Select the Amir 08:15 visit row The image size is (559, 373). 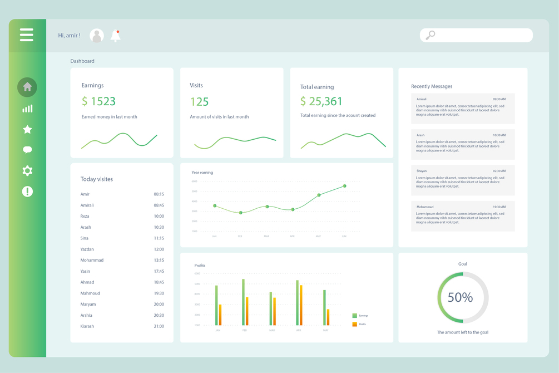click(x=122, y=194)
